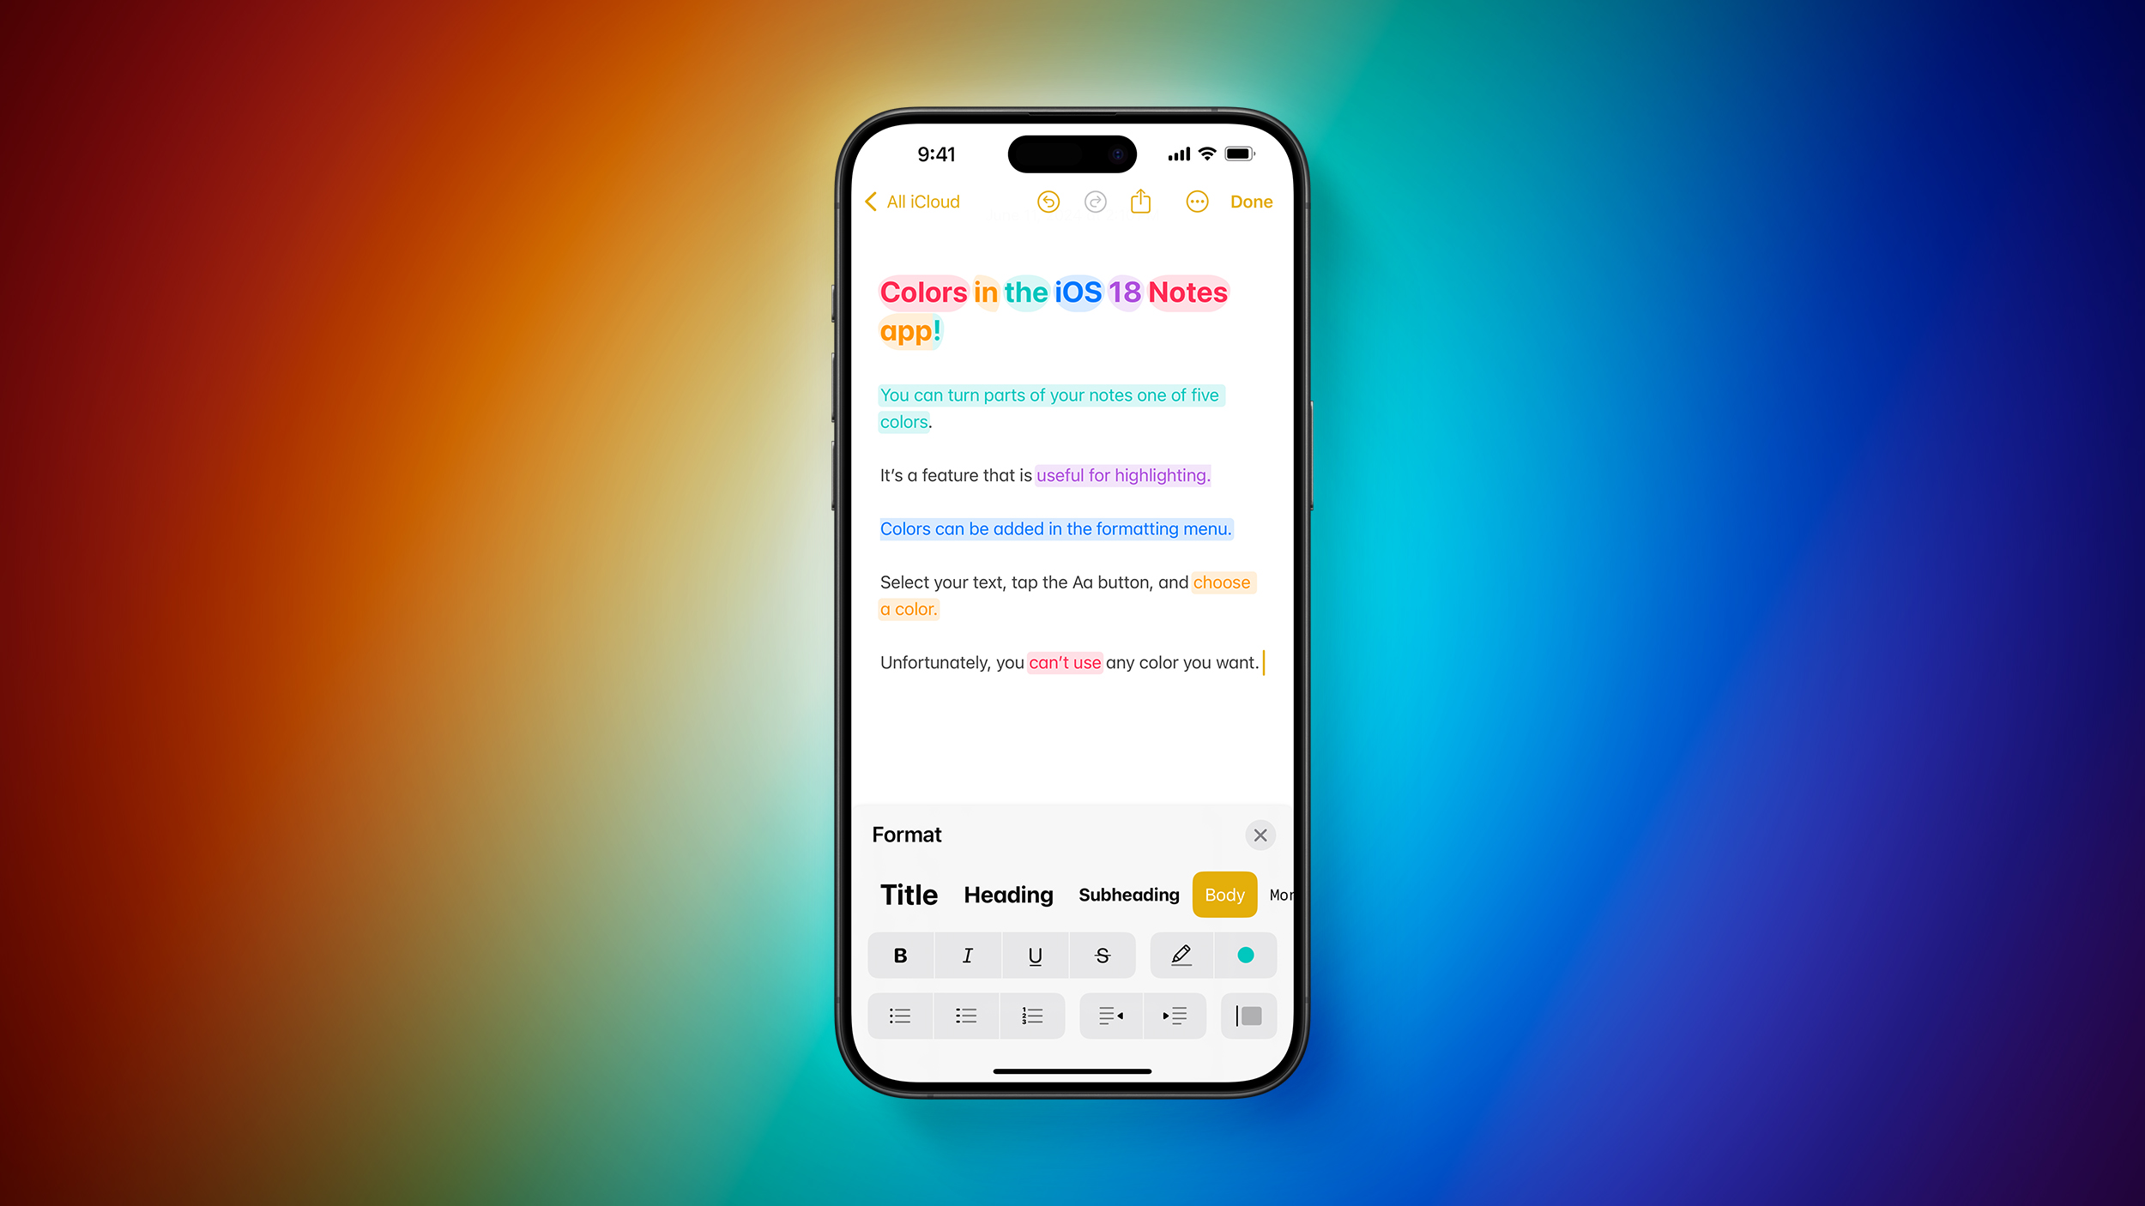Select the Heading text style
This screenshot has height=1206, width=2145.
coord(1007,894)
